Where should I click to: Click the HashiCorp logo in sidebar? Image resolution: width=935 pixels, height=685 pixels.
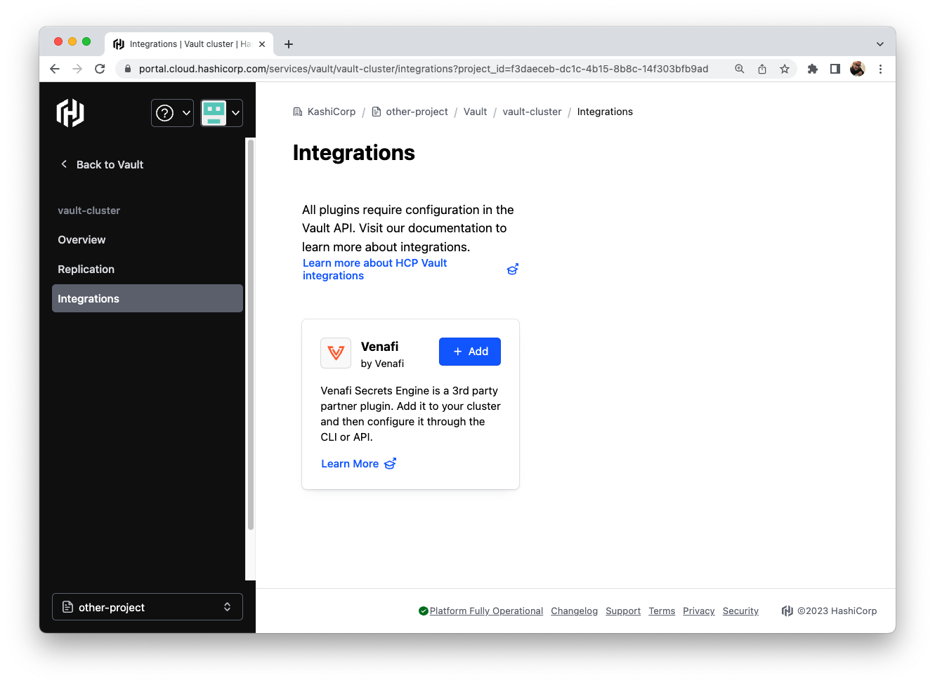(x=70, y=112)
